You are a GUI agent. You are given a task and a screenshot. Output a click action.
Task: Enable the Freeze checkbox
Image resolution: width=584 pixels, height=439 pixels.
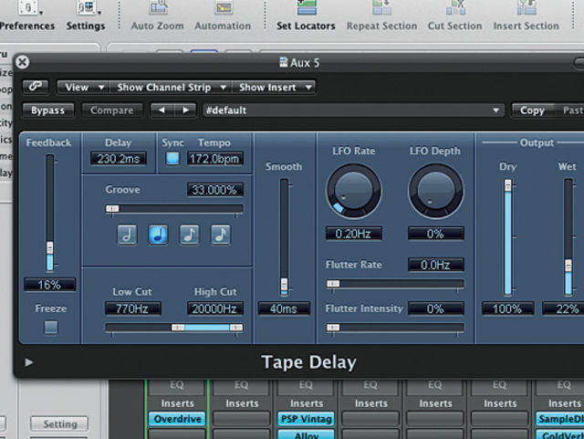coord(51,328)
